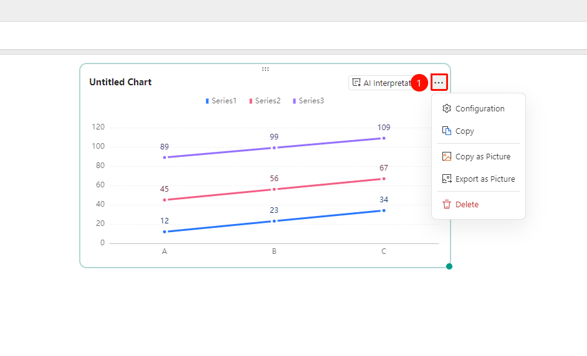587x356 pixels.
Task: Click the Configuration gear icon
Action: [447, 108]
